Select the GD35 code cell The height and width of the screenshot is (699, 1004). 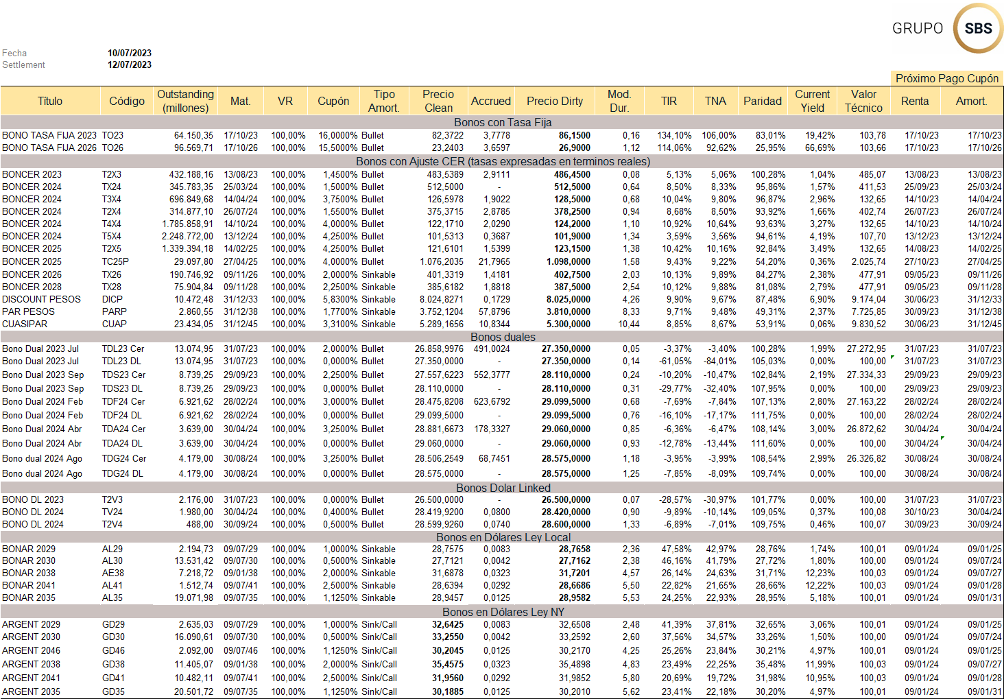click(x=113, y=691)
